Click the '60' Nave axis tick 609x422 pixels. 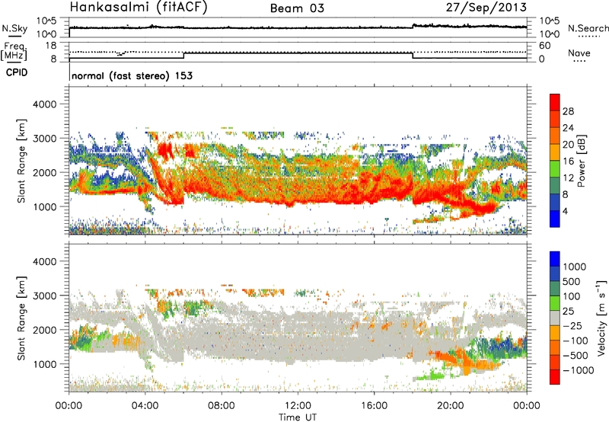(544, 46)
